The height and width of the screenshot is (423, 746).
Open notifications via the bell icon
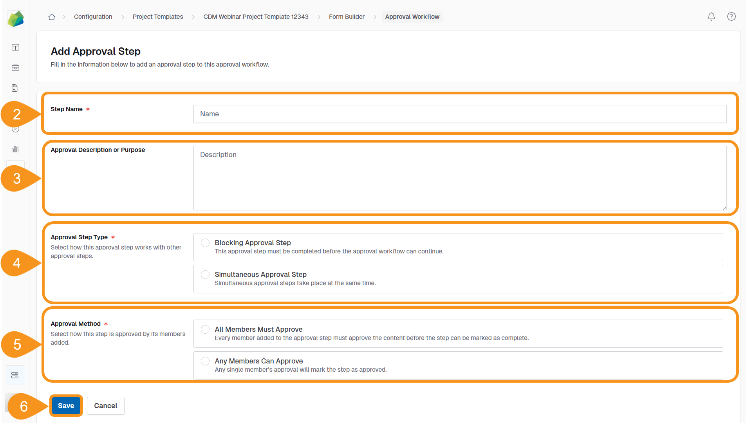(711, 16)
